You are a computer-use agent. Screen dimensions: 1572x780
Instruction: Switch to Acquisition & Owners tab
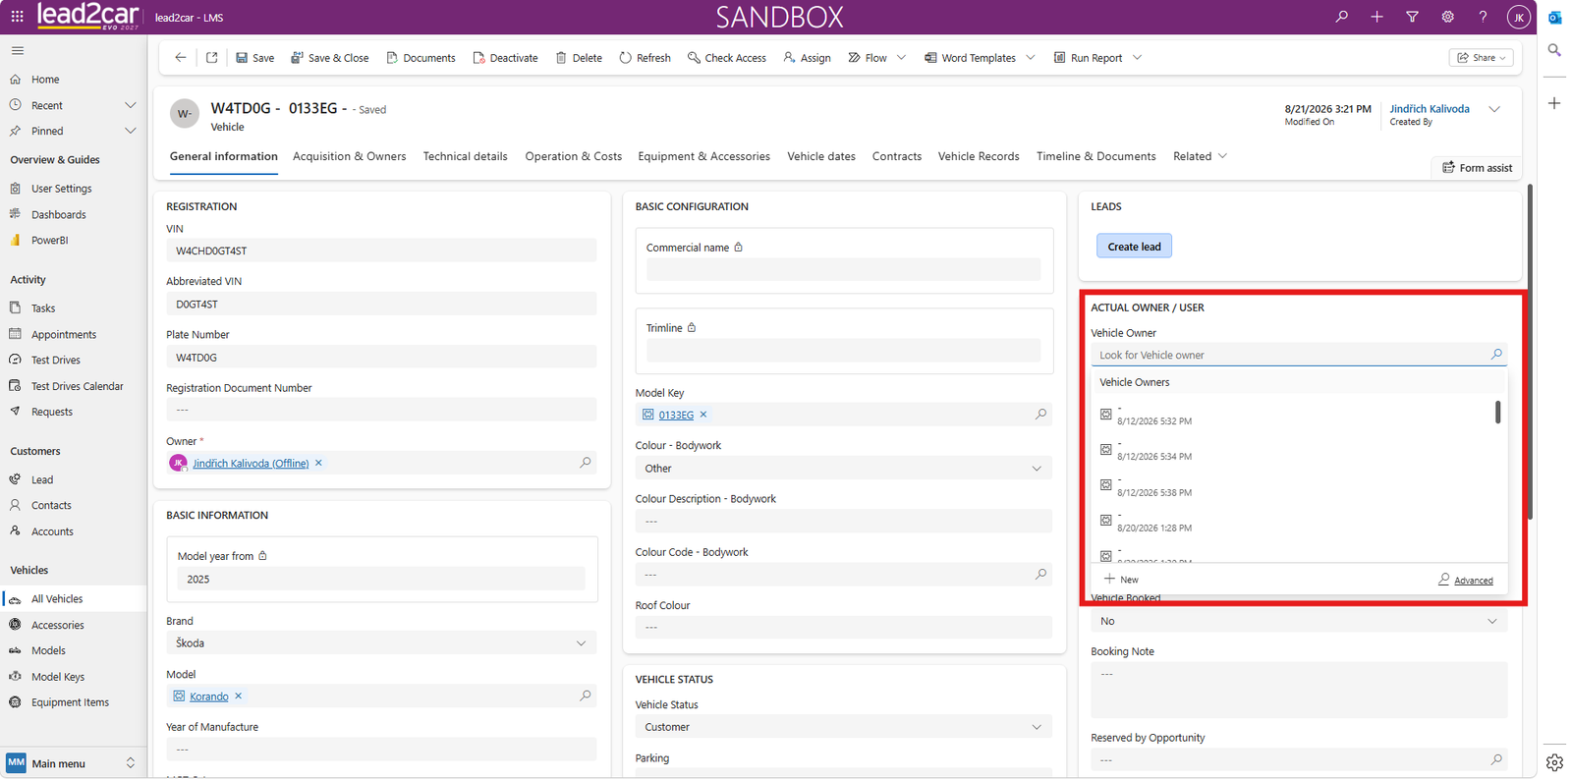tap(349, 156)
